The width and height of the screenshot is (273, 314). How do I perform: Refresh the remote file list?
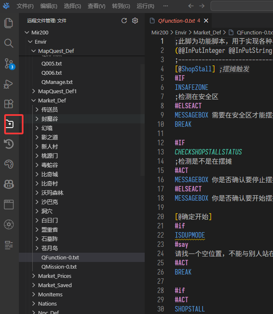[124, 21]
